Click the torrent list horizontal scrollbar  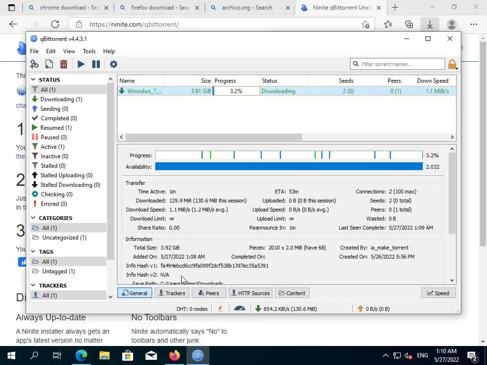[x=214, y=137]
